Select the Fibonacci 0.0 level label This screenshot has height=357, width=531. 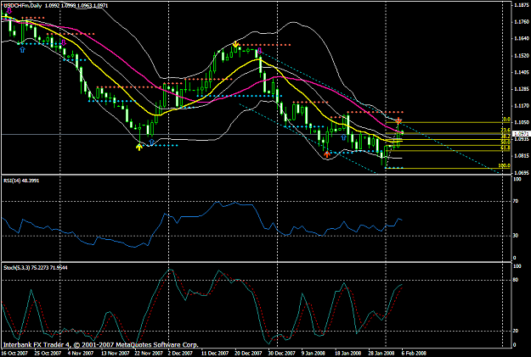tap(506, 120)
